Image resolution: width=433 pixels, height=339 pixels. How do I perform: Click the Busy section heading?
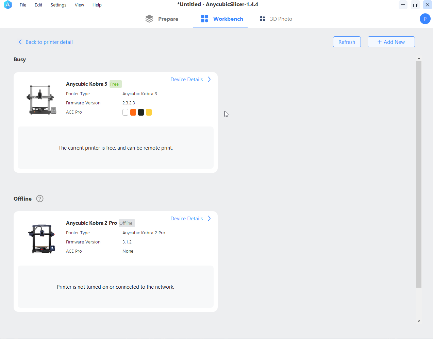(x=20, y=60)
